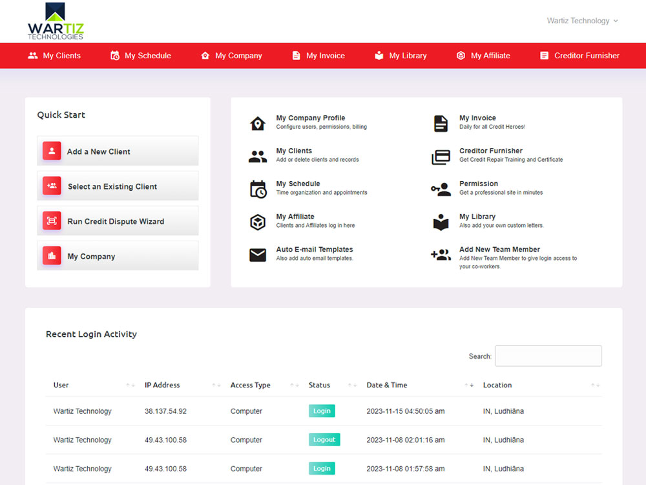Click the Logout status badge
The width and height of the screenshot is (646, 485).
(x=324, y=440)
